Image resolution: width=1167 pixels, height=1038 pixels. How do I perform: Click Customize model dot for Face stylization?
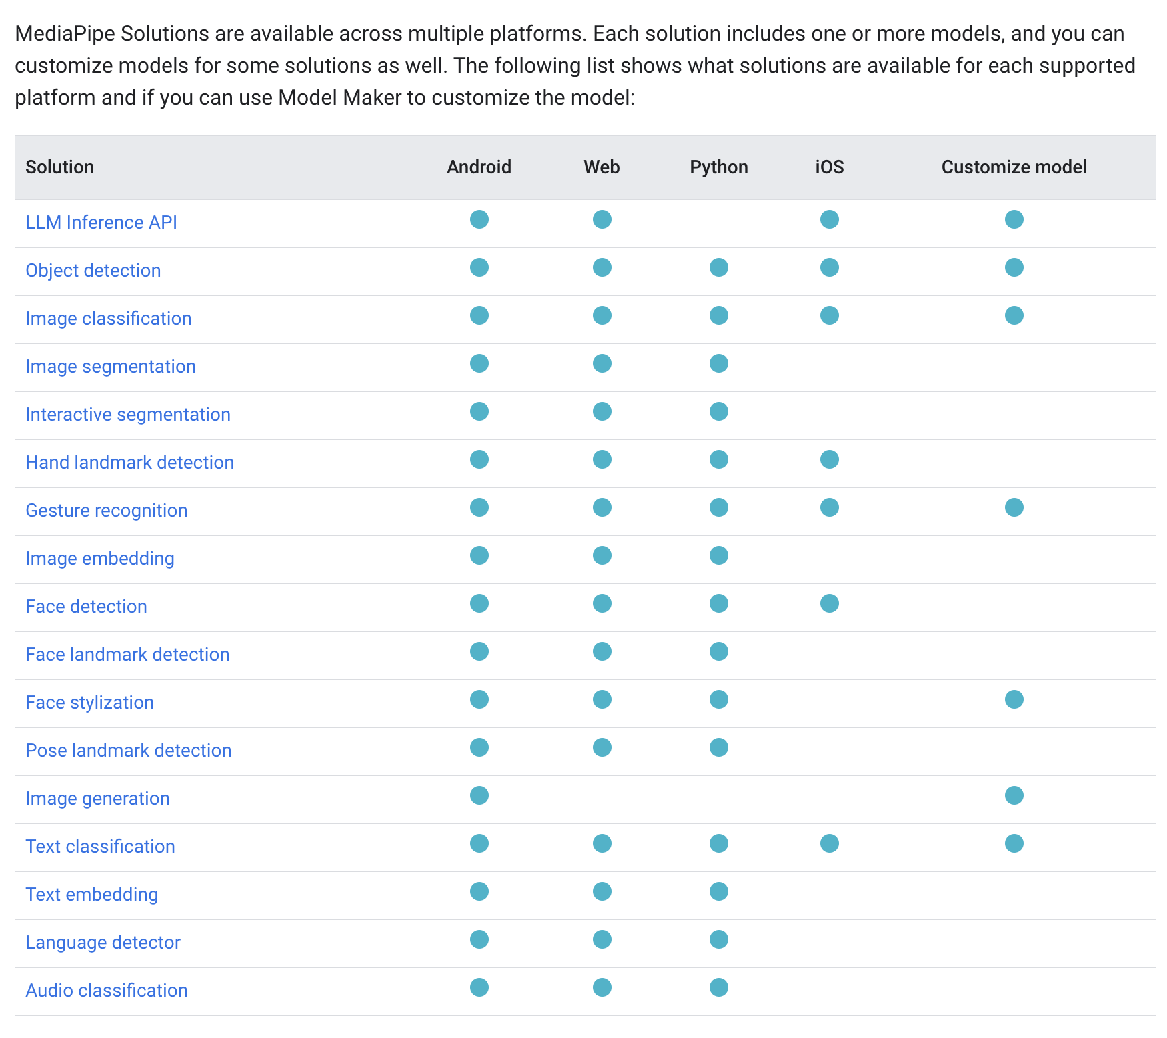coord(1014,699)
